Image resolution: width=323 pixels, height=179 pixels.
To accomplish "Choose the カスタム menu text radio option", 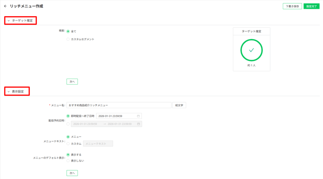I will (x=68, y=144).
